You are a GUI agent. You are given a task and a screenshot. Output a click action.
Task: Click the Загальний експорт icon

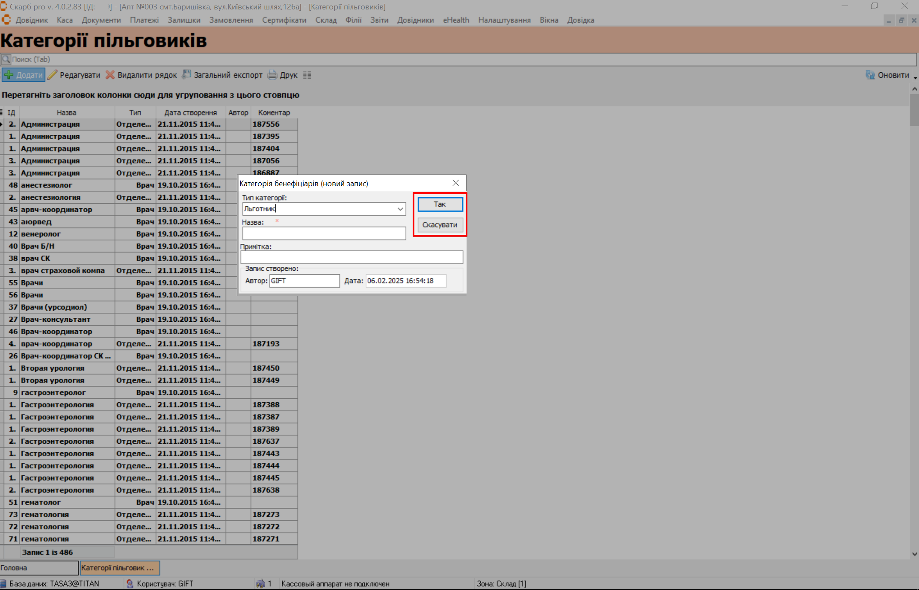point(186,75)
